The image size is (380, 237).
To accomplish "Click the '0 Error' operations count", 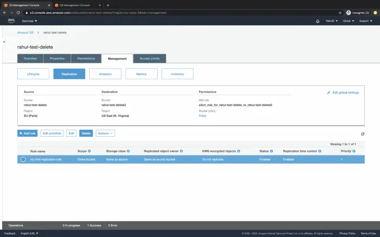I will point(112,225).
